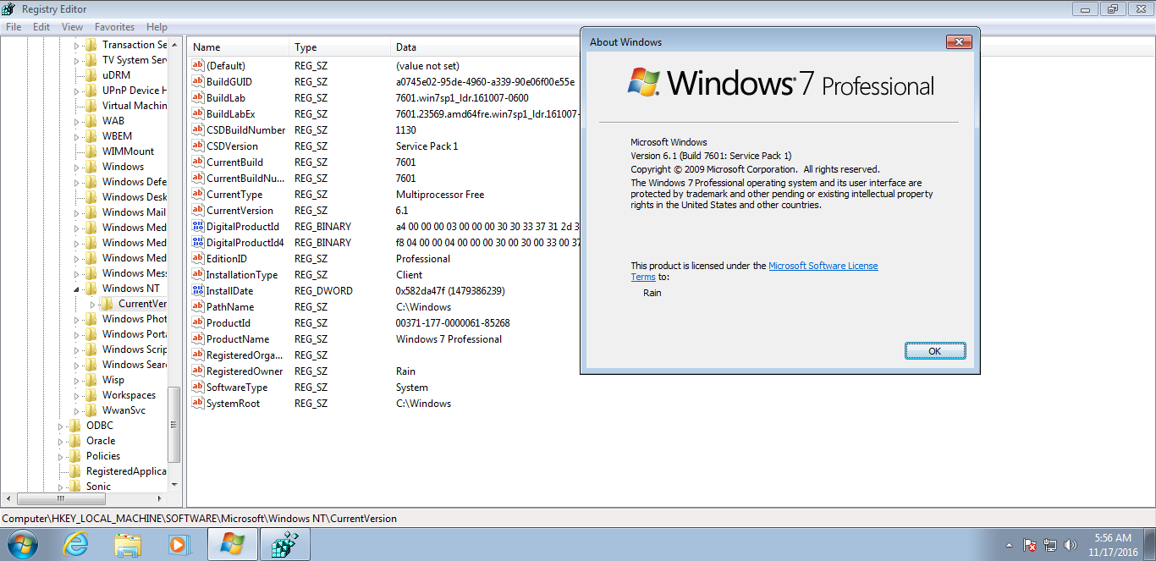
Task: Expand the Workspaces key
Action: click(77, 395)
